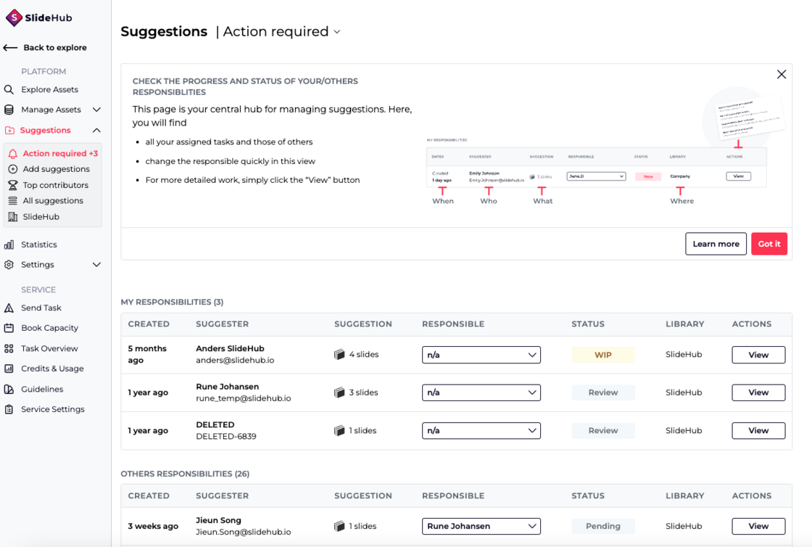This screenshot has height=547, width=812.
Task: Click the Learn more button
Action: [716, 244]
